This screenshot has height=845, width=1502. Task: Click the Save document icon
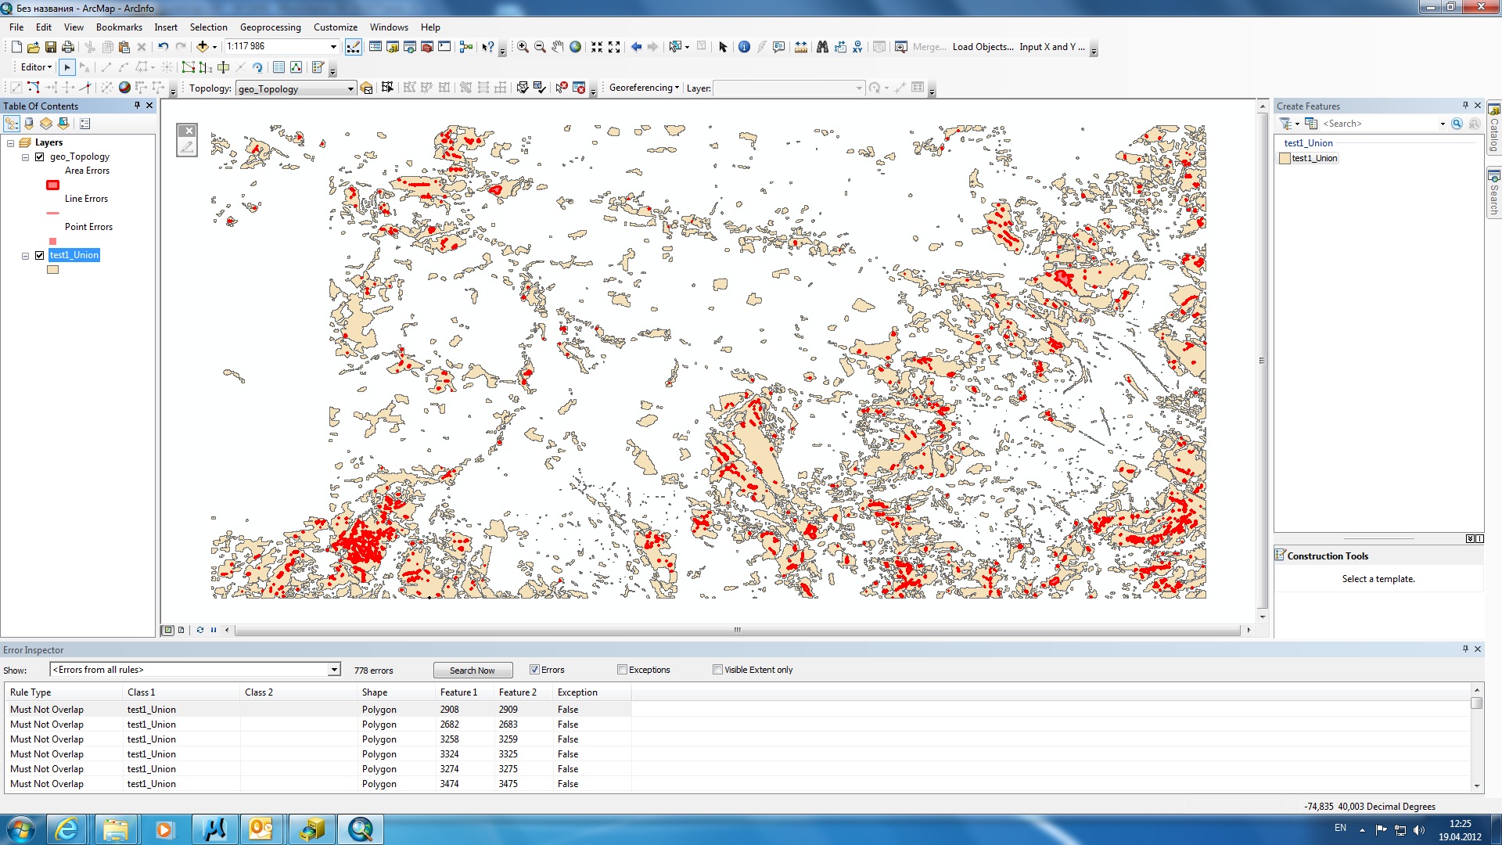click(51, 47)
